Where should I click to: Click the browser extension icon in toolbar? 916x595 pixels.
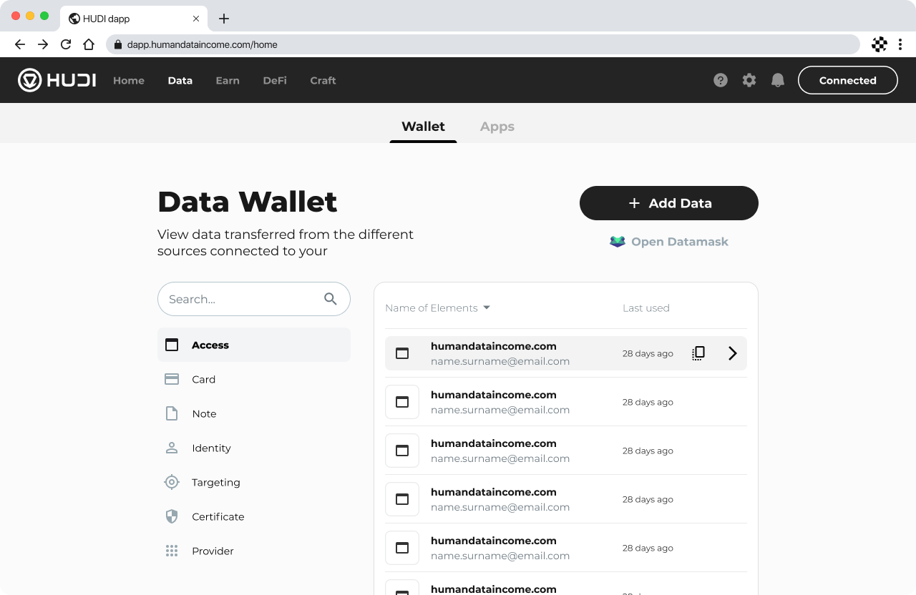pos(880,44)
